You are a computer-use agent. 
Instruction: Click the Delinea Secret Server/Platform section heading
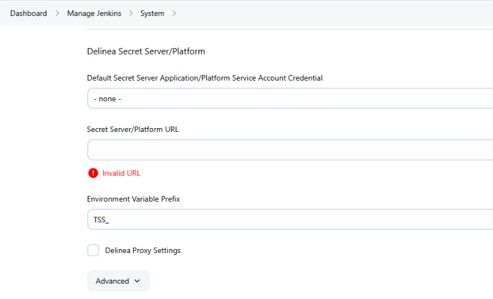145,51
